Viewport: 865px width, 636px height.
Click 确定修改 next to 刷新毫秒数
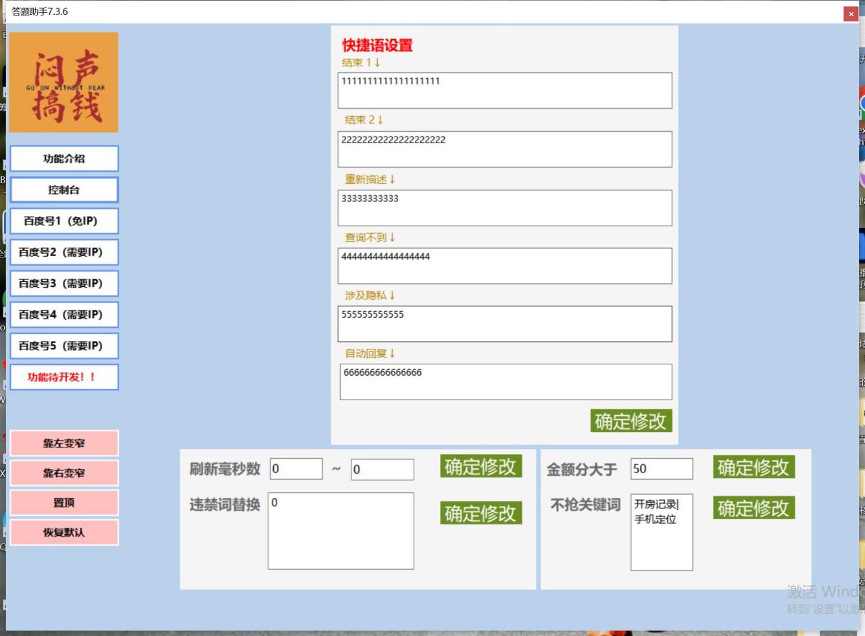click(x=480, y=466)
